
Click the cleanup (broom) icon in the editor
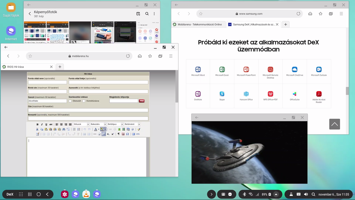click(139, 129)
